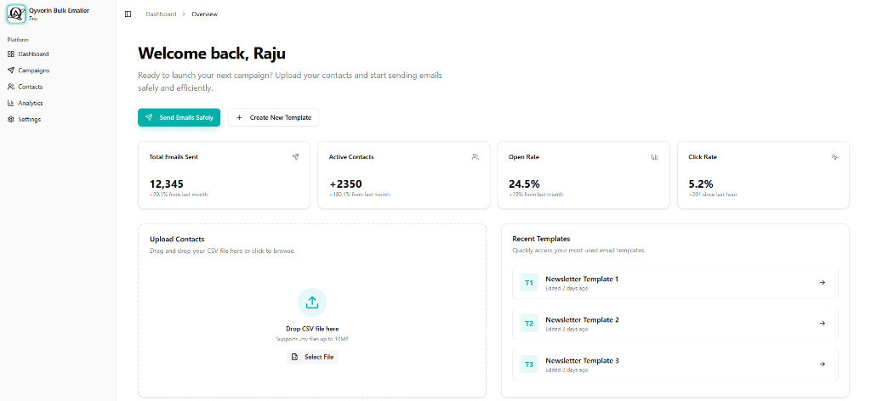Click the Click Rate card title
Screen dimensions: 871x401
coord(703,157)
